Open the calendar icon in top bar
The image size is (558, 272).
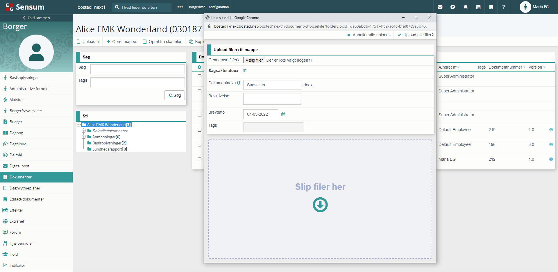point(478,7)
